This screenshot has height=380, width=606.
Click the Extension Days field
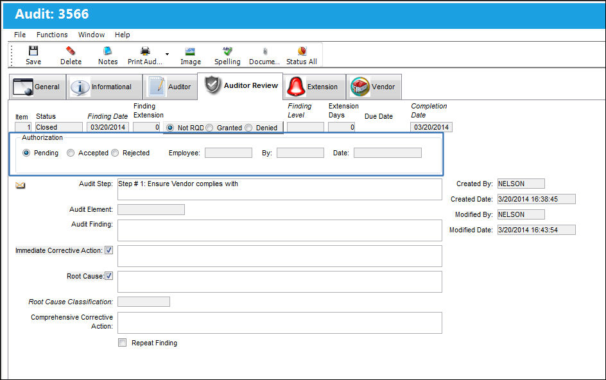[342, 127]
